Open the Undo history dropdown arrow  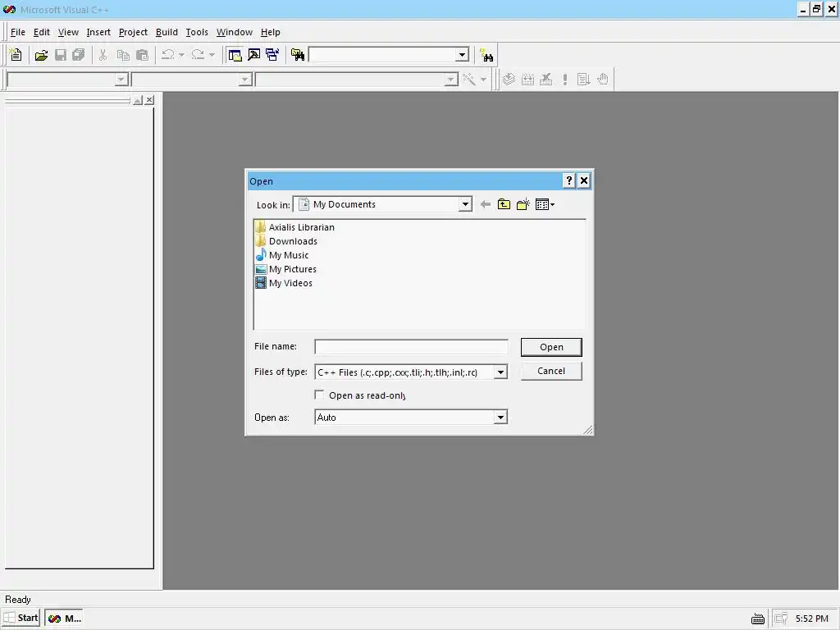[x=181, y=55]
